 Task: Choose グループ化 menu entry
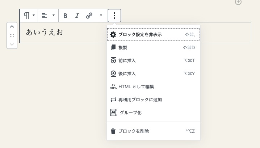click(x=154, y=113)
